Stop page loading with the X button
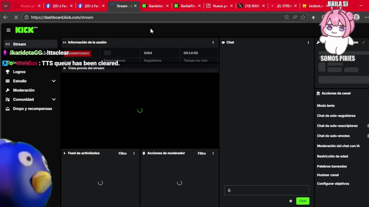This screenshot has width=369, height=207. 16,17
